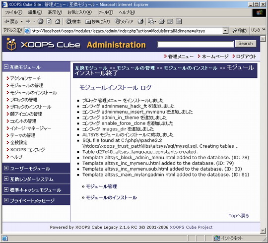Screen dimensions: 268x243
Task: Expand the ユーザーモジュール sidebar section
Action: [6, 168]
